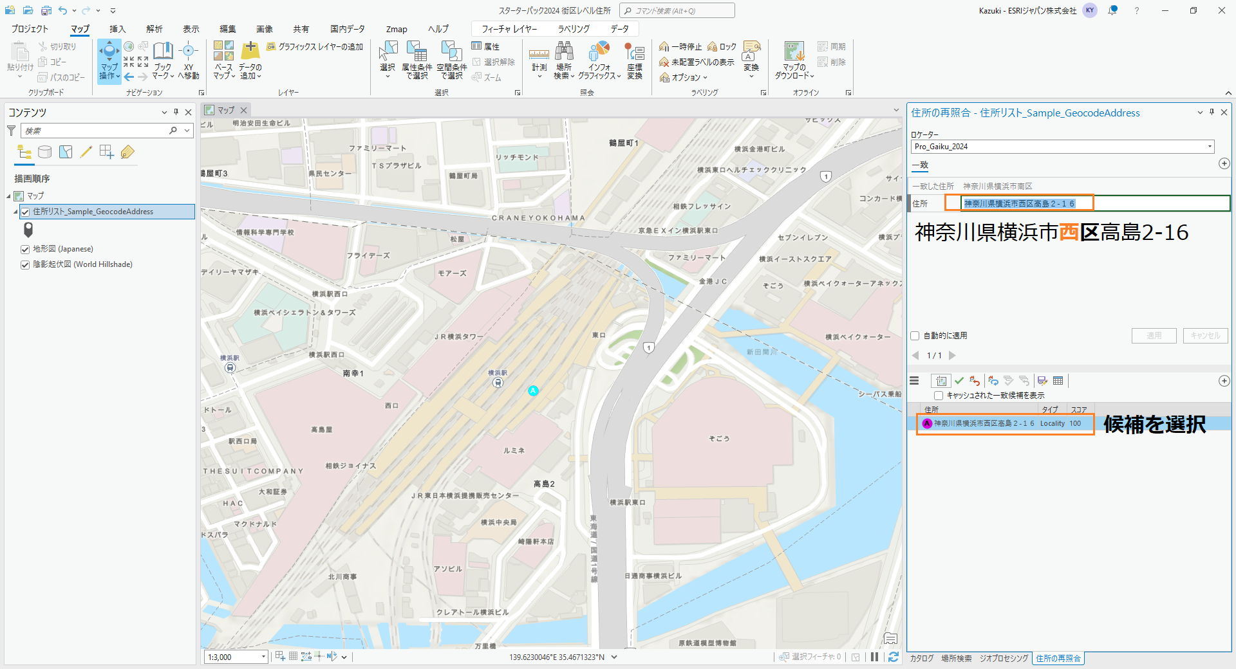Open the table icon in rematch toolbar

click(x=1058, y=381)
